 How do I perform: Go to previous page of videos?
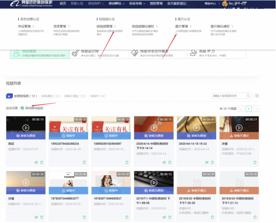pos(241,109)
